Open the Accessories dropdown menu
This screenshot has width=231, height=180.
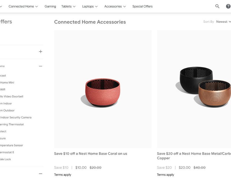coord(115,6)
